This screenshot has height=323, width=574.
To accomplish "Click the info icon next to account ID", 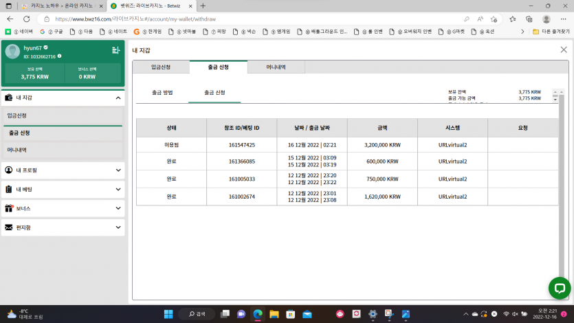I will click(59, 56).
